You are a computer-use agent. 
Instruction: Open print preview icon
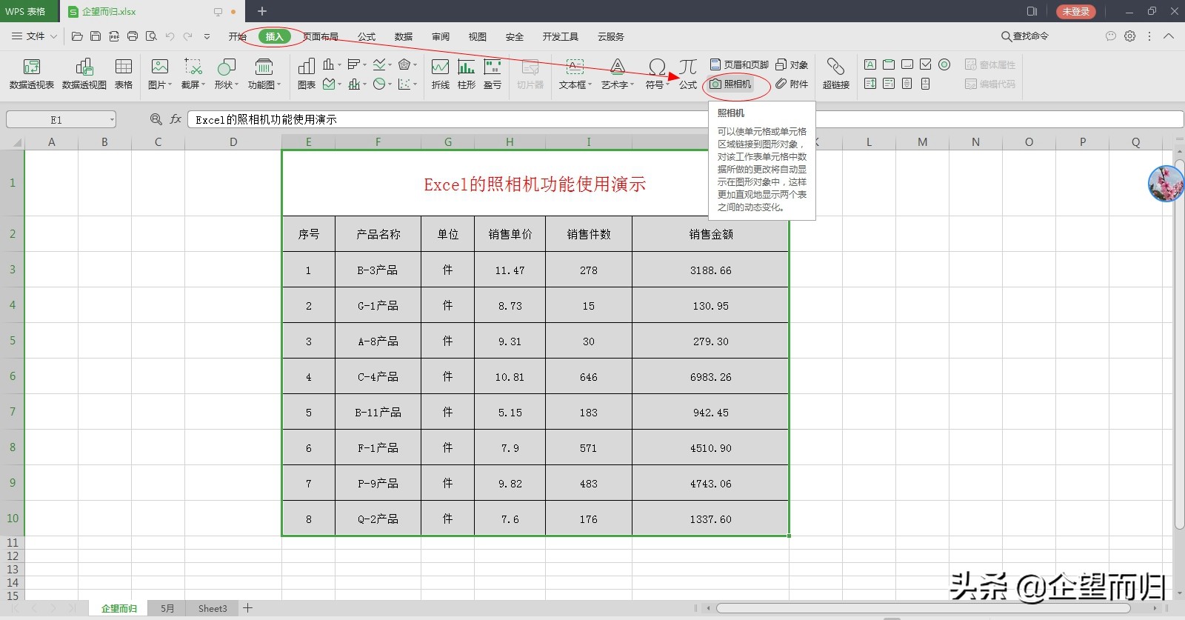point(151,36)
